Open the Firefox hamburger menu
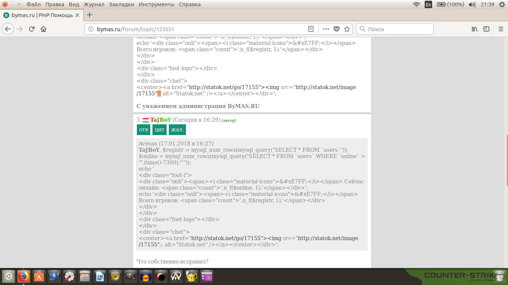This screenshot has width=508, height=285. coord(500,29)
